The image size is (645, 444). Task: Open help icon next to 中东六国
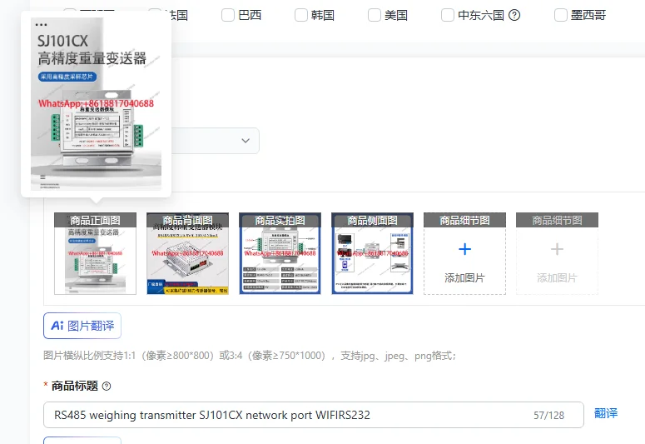click(x=514, y=15)
